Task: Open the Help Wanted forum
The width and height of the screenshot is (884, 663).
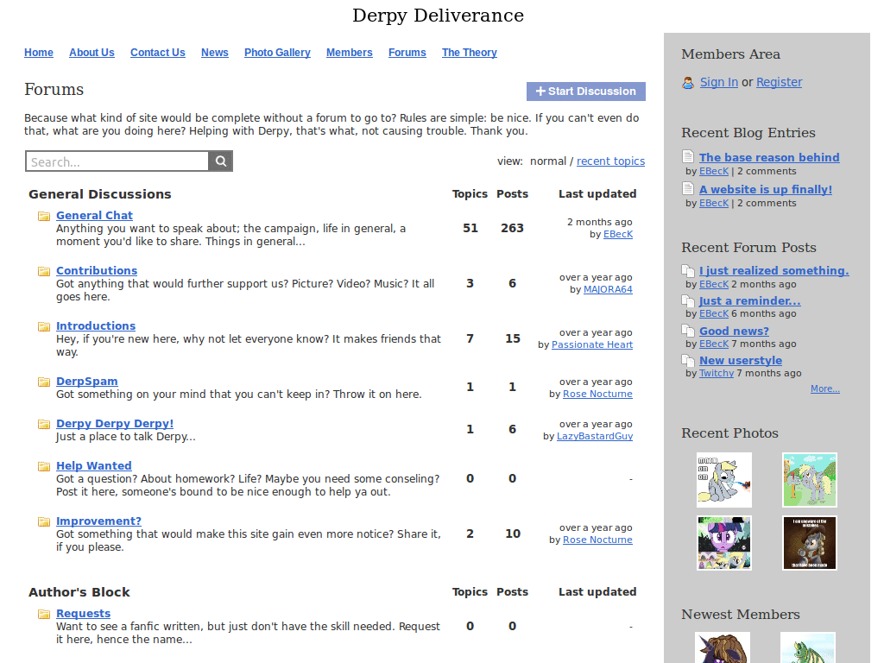Action: click(x=93, y=465)
